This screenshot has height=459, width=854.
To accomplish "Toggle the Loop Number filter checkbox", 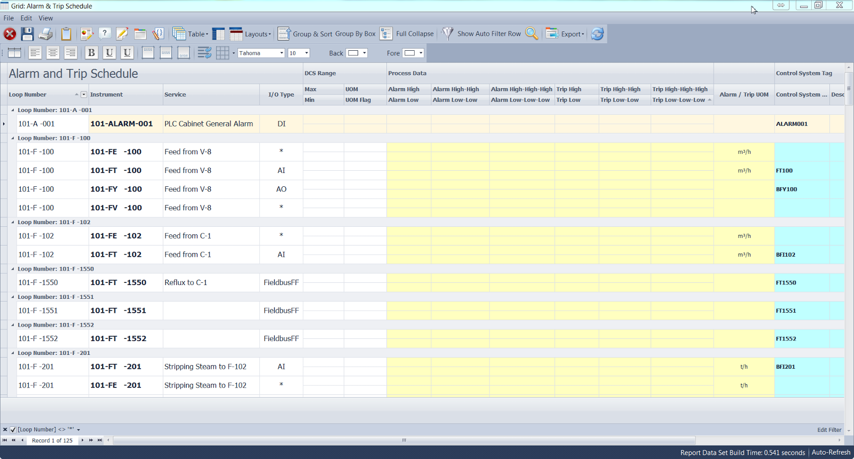I will (13, 430).
